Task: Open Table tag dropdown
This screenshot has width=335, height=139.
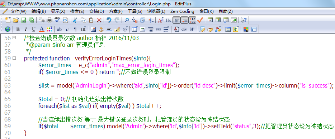Action: pos(135,29)
